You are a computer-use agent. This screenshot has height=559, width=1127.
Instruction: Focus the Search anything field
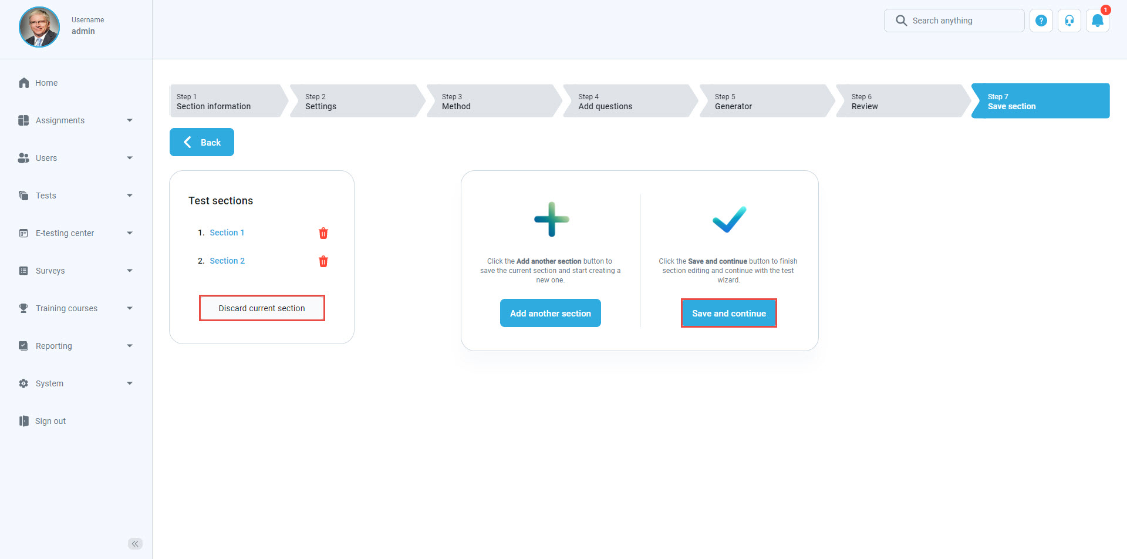tap(963, 21)
